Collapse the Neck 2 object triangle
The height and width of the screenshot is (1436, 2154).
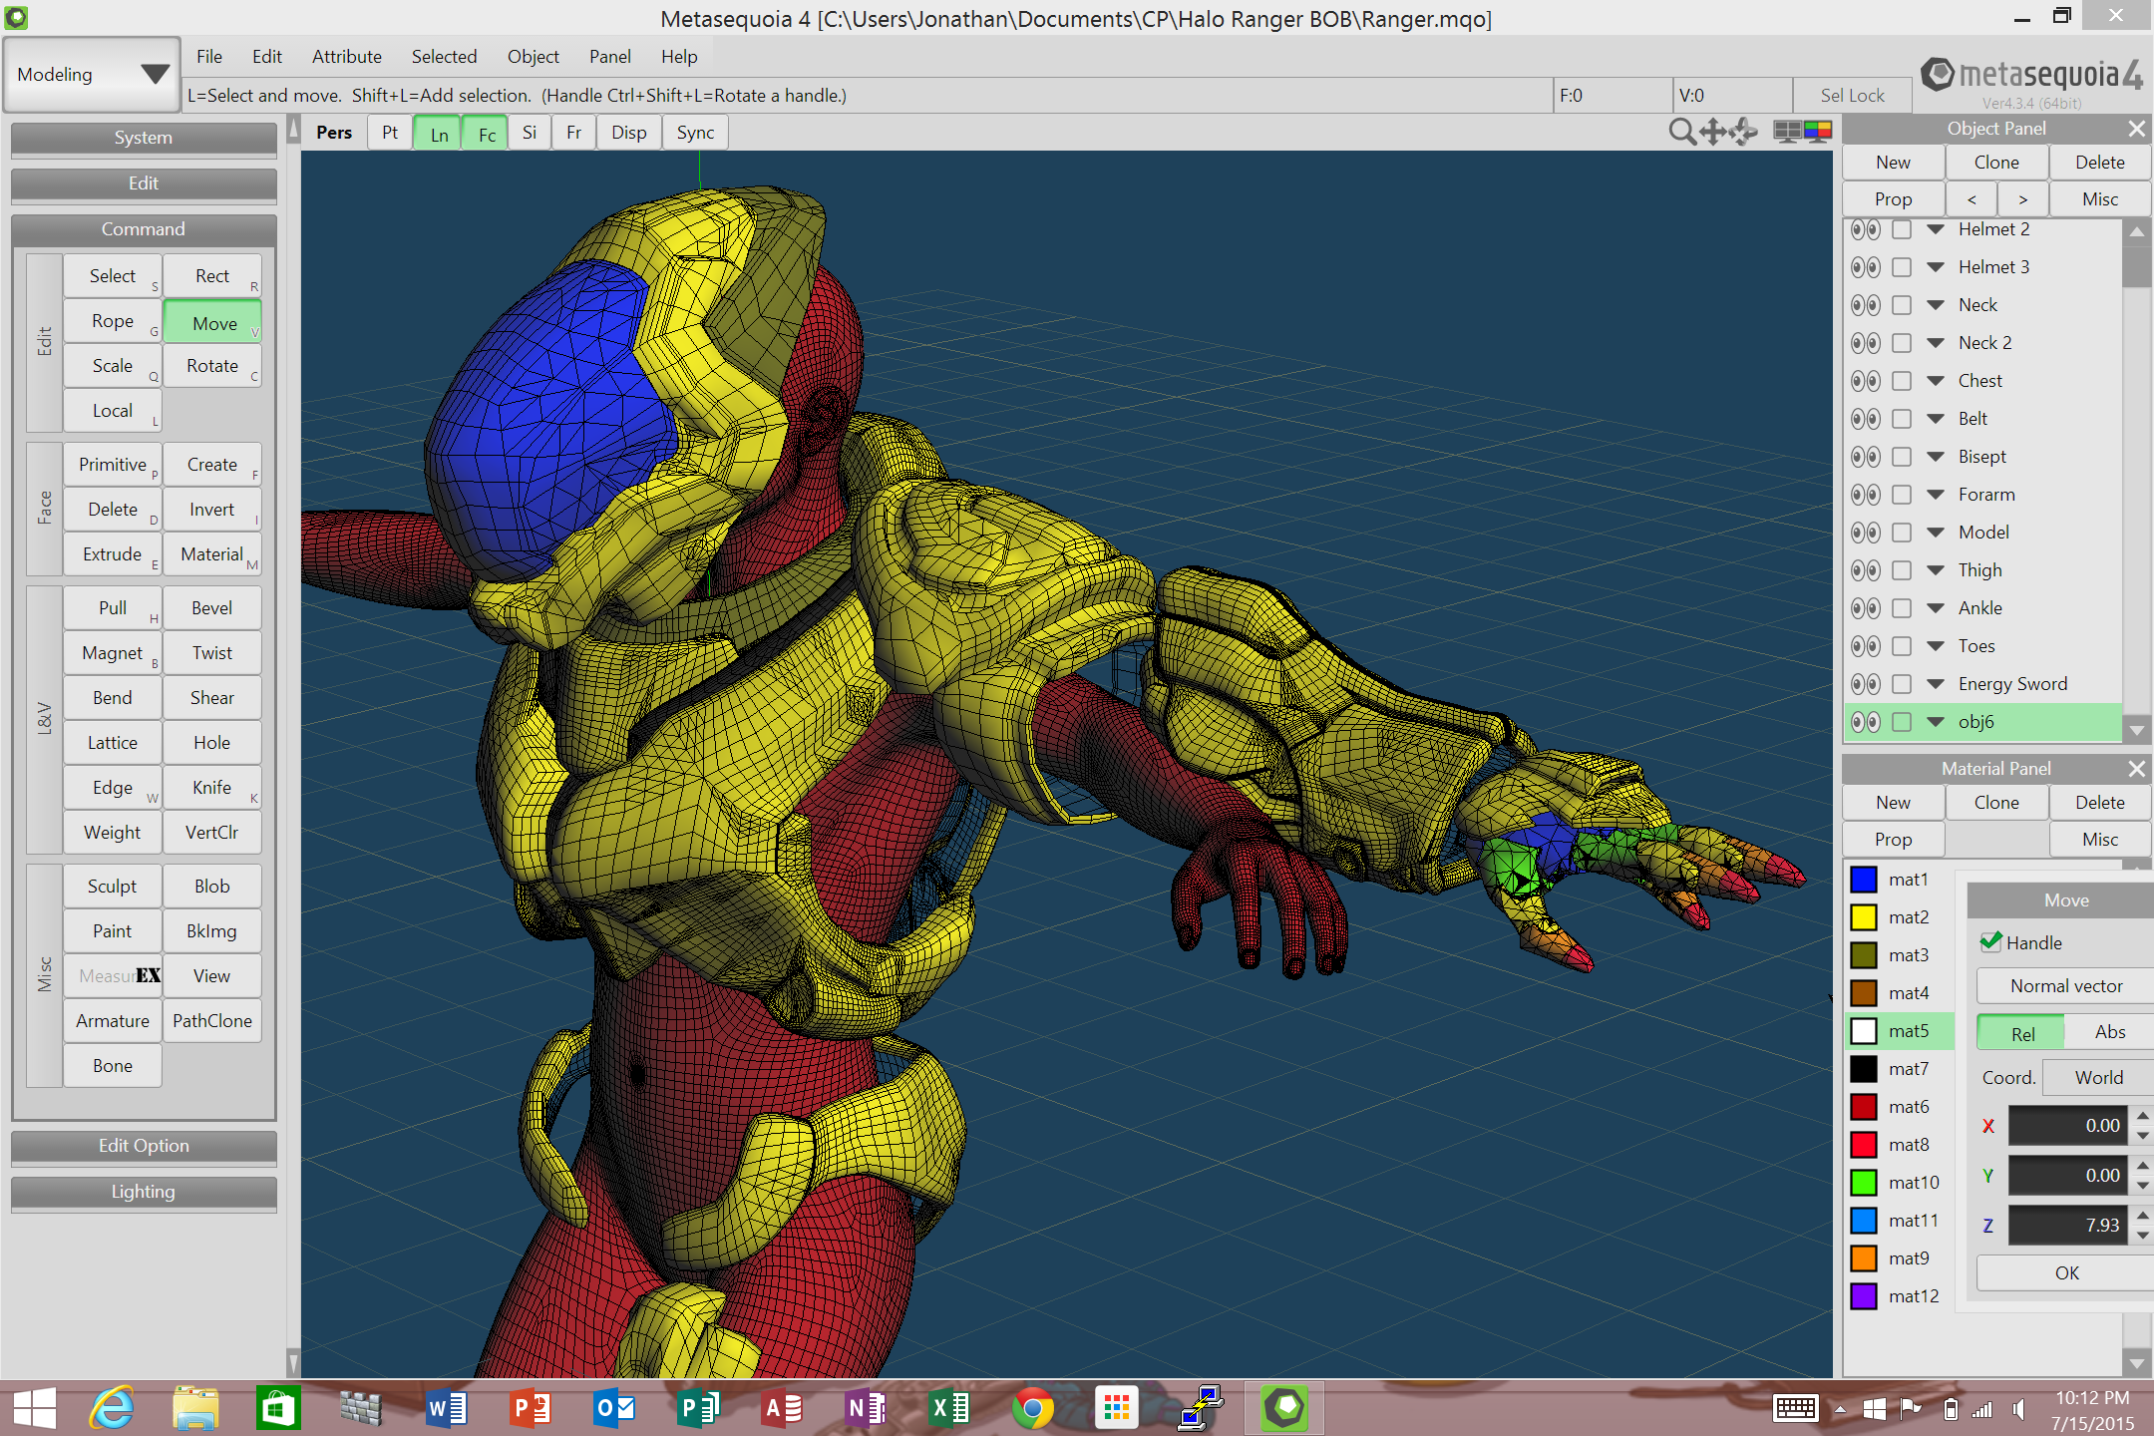[1936, 343]
